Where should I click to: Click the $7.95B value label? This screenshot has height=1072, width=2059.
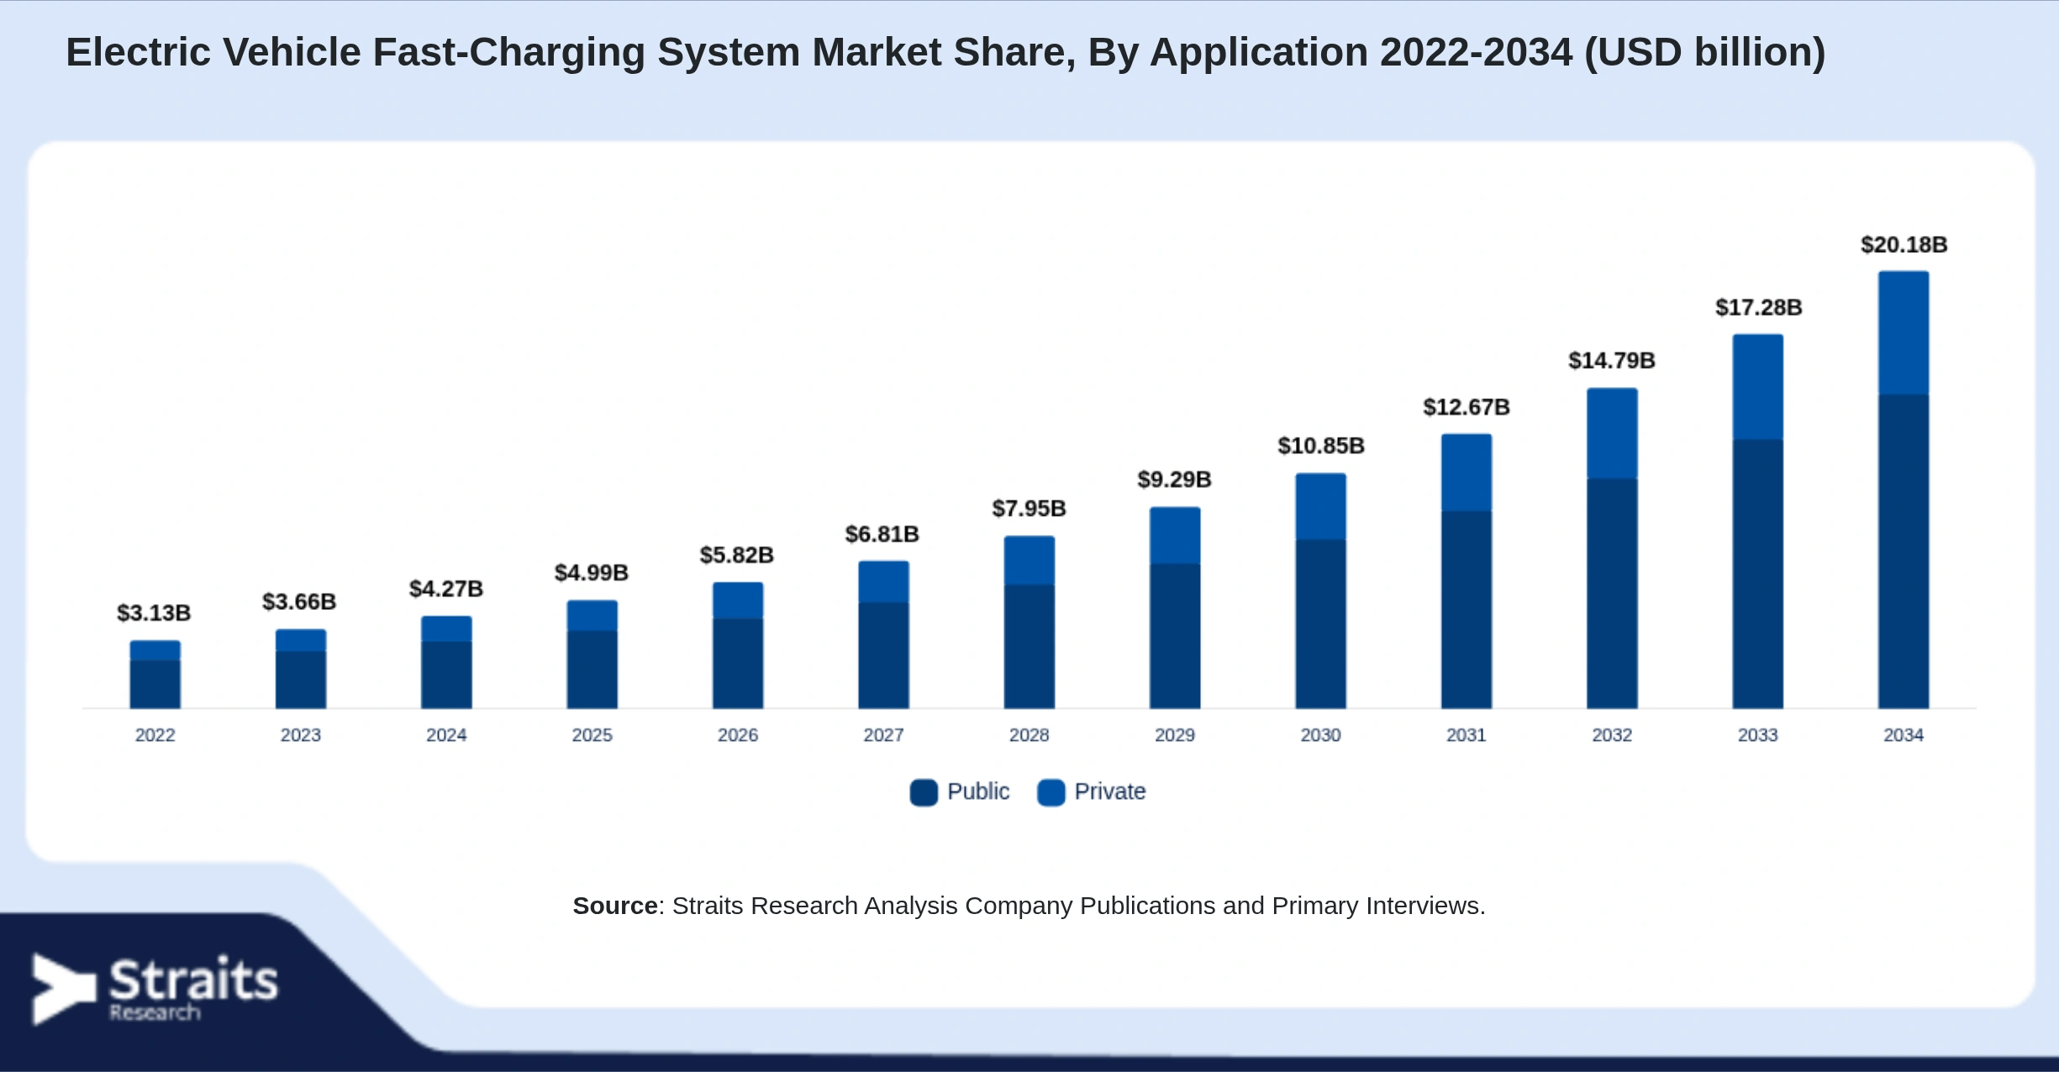point(1029,508)
